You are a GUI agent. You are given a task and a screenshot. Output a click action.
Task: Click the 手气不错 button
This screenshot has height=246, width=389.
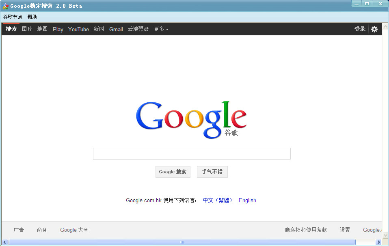pos(212,172)
